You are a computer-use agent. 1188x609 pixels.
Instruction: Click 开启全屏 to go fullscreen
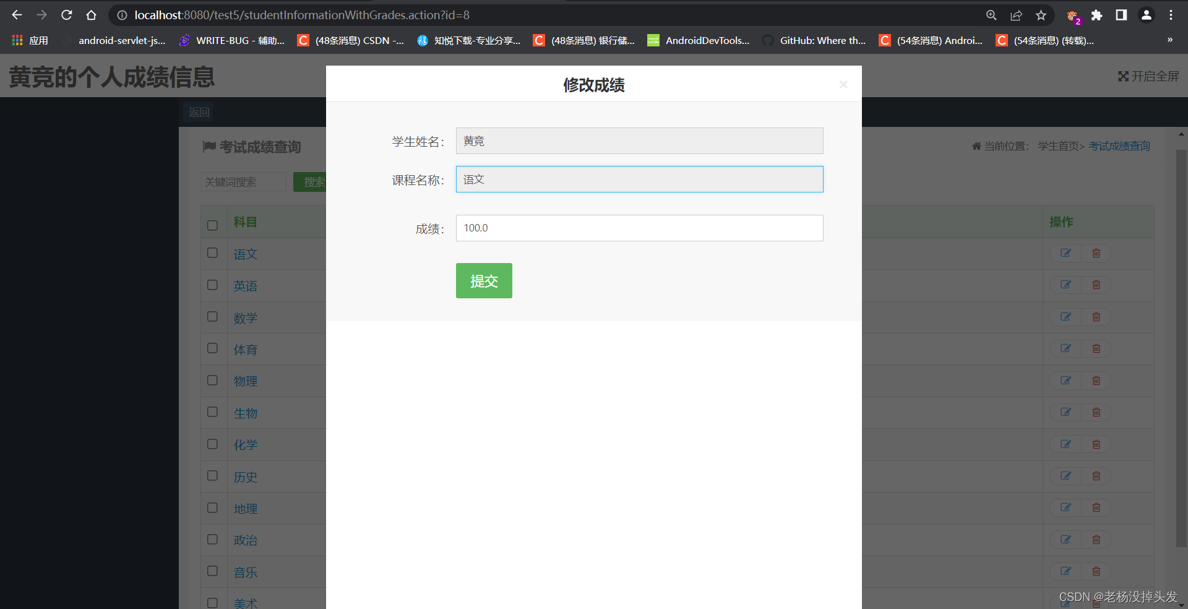[x=1148, y=76]
